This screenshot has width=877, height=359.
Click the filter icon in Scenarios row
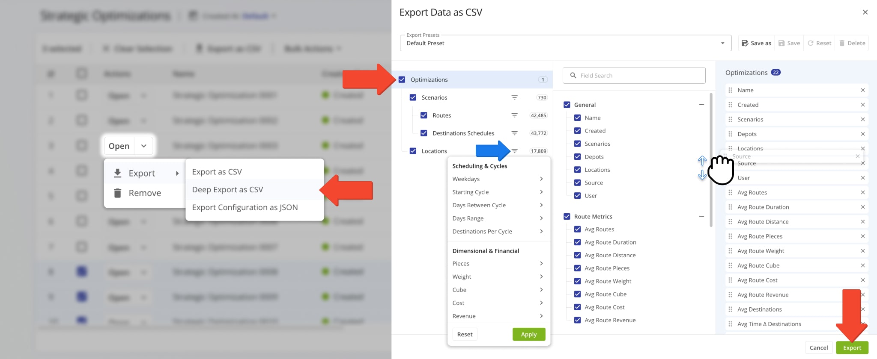point(514,97)
